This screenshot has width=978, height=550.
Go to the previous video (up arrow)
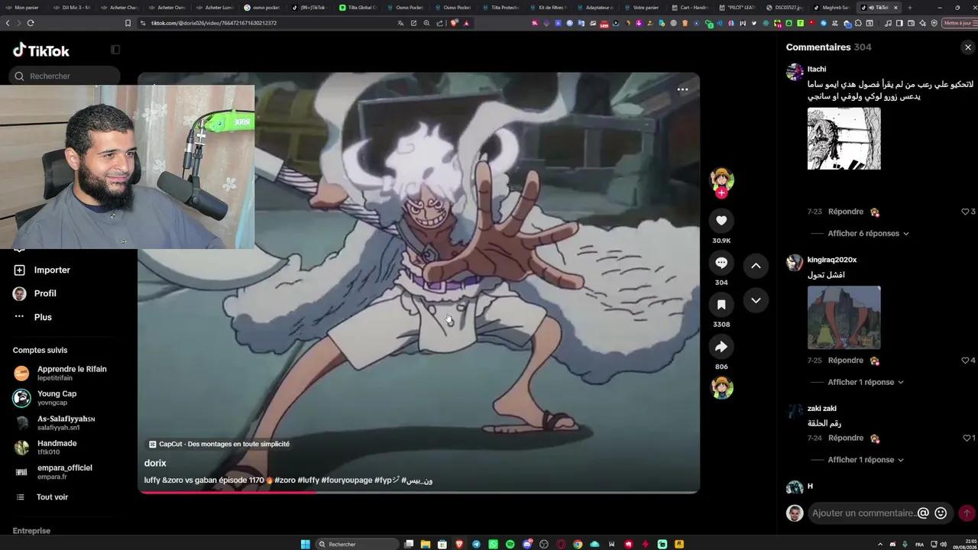756,266
